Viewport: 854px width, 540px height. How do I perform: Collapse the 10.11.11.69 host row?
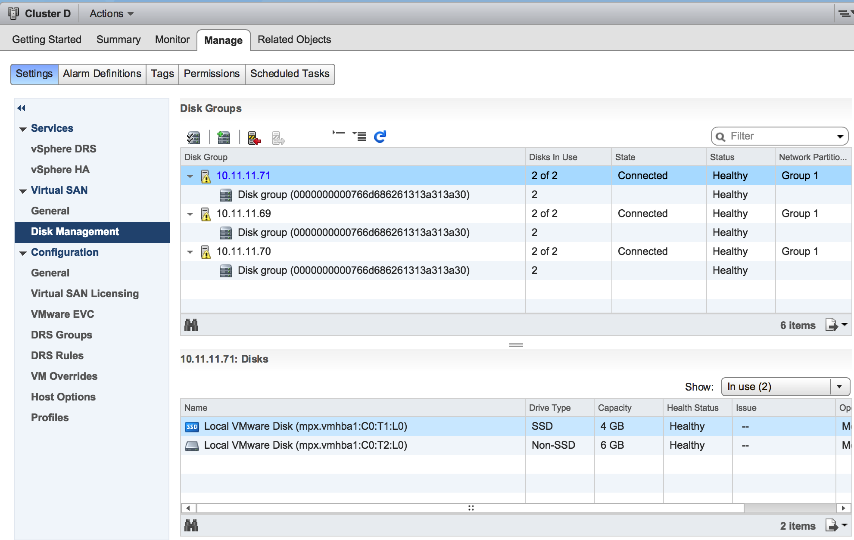tap(190, 214)
